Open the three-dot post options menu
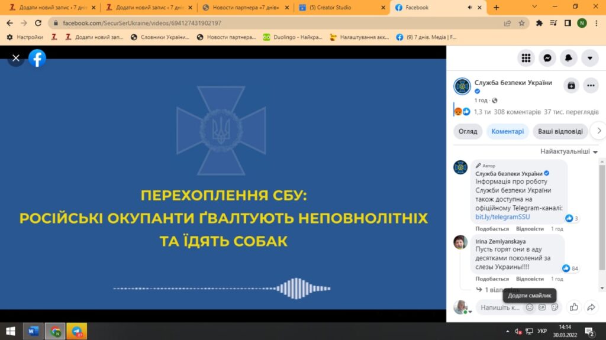 tap(591, 85)
